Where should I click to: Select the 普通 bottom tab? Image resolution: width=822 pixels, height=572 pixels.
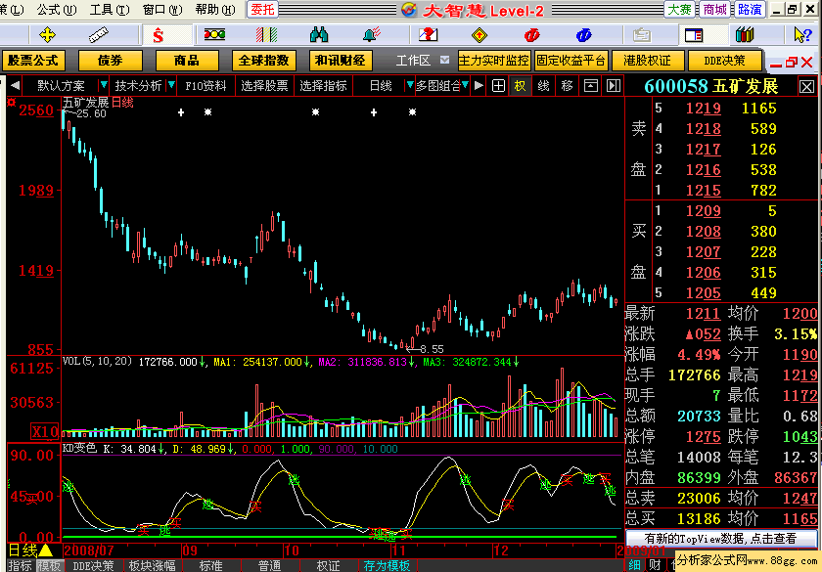[269, 565]
